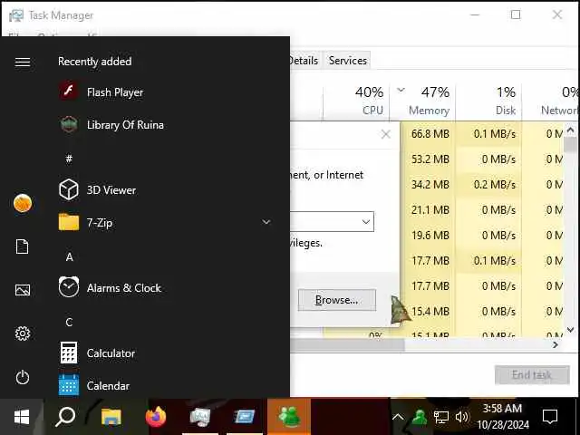The image size is (580, 435).
Task: Open network icon in system tray
Action: [x=441, y=417]
